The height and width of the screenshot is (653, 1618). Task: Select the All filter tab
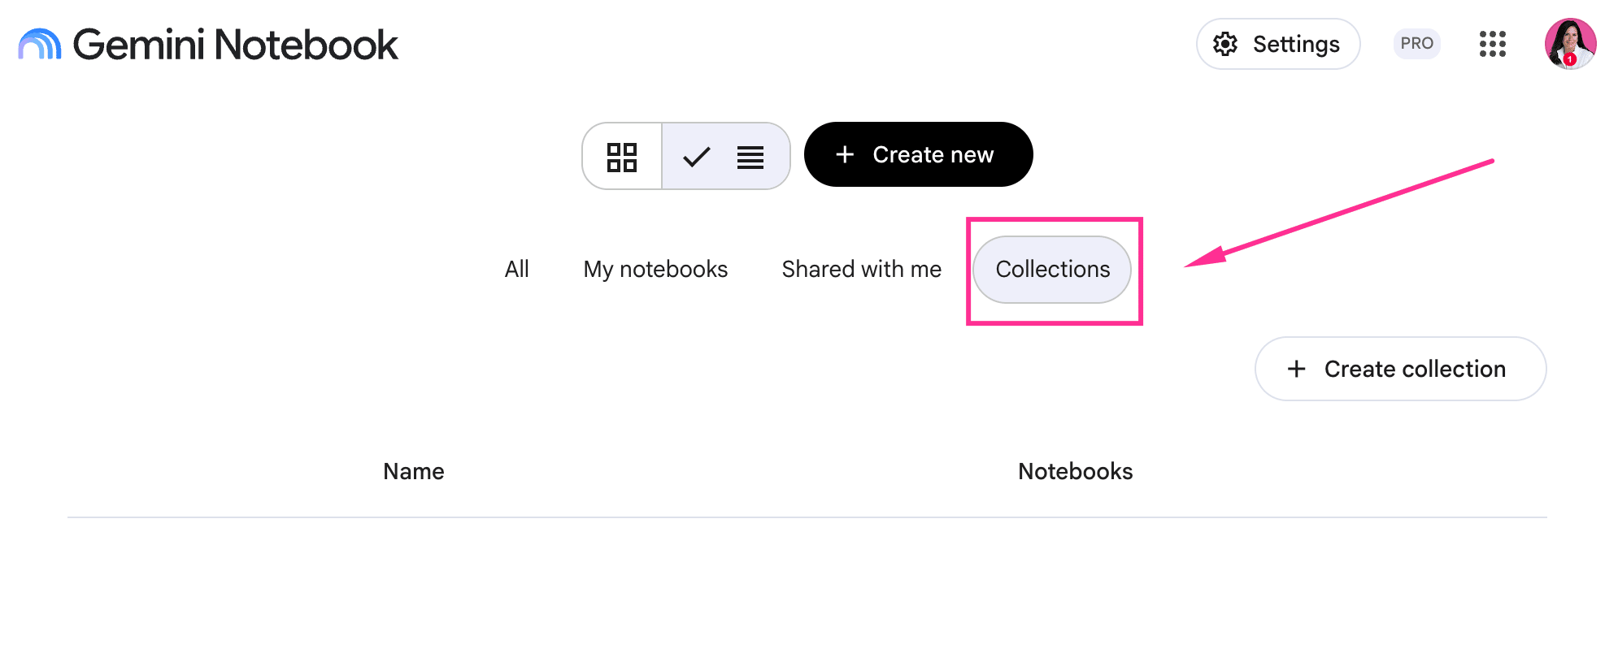point(516,270)
